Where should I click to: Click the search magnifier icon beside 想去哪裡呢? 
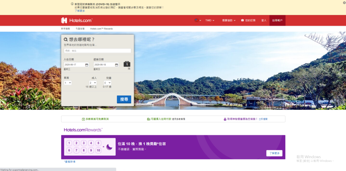66,40
